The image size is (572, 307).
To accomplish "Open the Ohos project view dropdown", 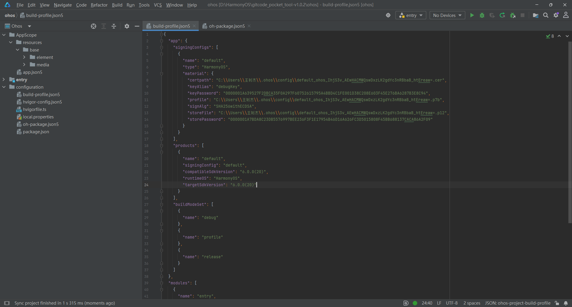I will (18, 26).
